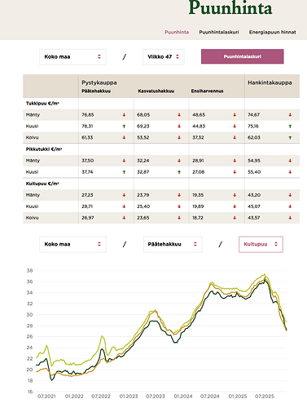Click the up arrow beside 75,16

[x=290, y=126]
